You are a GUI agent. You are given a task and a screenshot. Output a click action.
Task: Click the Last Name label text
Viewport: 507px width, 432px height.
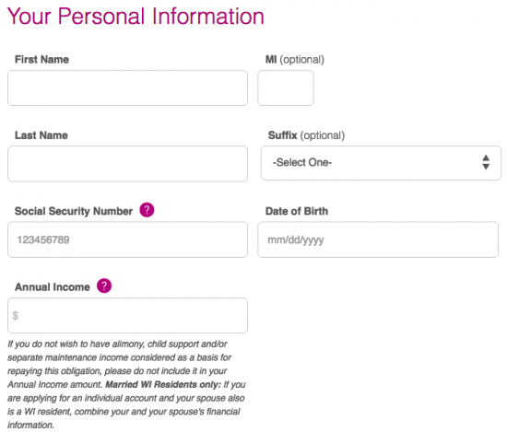tap(41, 135)
